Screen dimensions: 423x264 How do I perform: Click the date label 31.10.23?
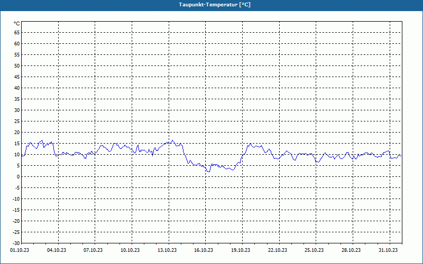pos(388,250)
